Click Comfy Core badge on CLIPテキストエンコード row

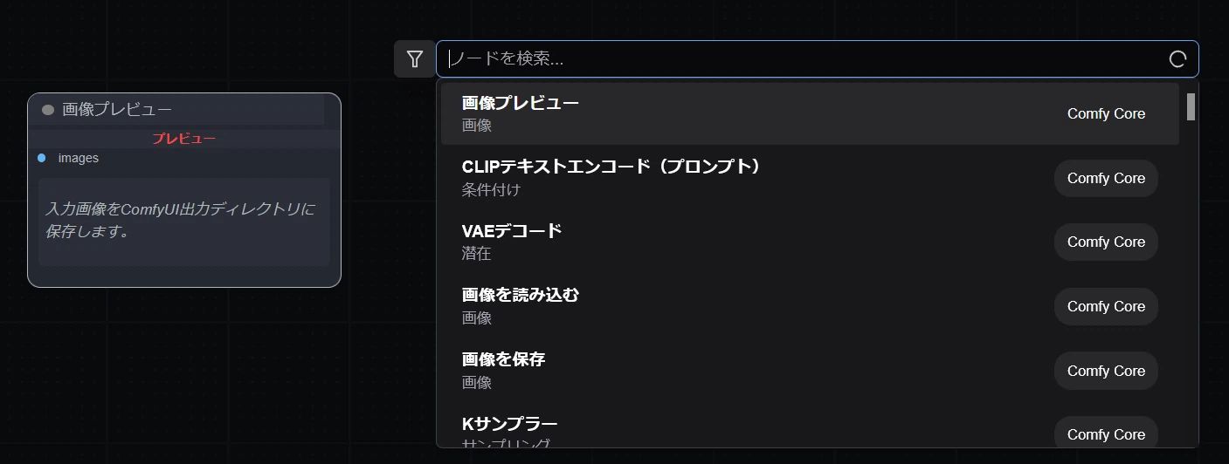pyautogui.click(x=1106, y=178)
